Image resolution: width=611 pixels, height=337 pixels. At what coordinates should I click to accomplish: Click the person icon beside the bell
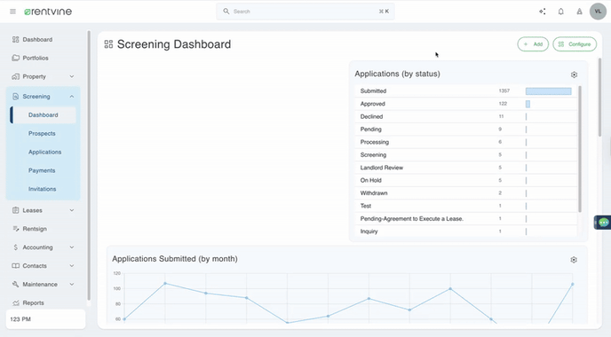pyautogui.click(x=579, y=12)
